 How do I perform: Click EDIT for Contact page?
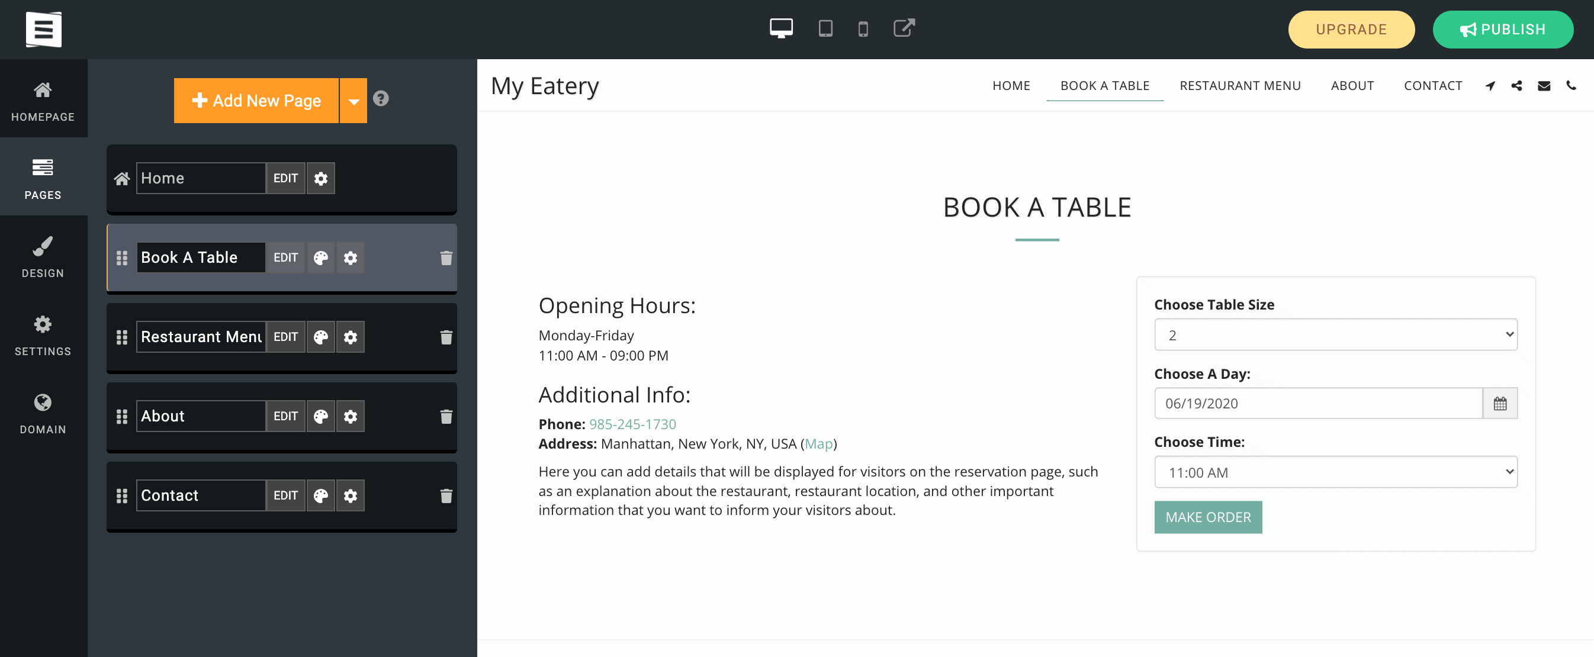[285, 495]
